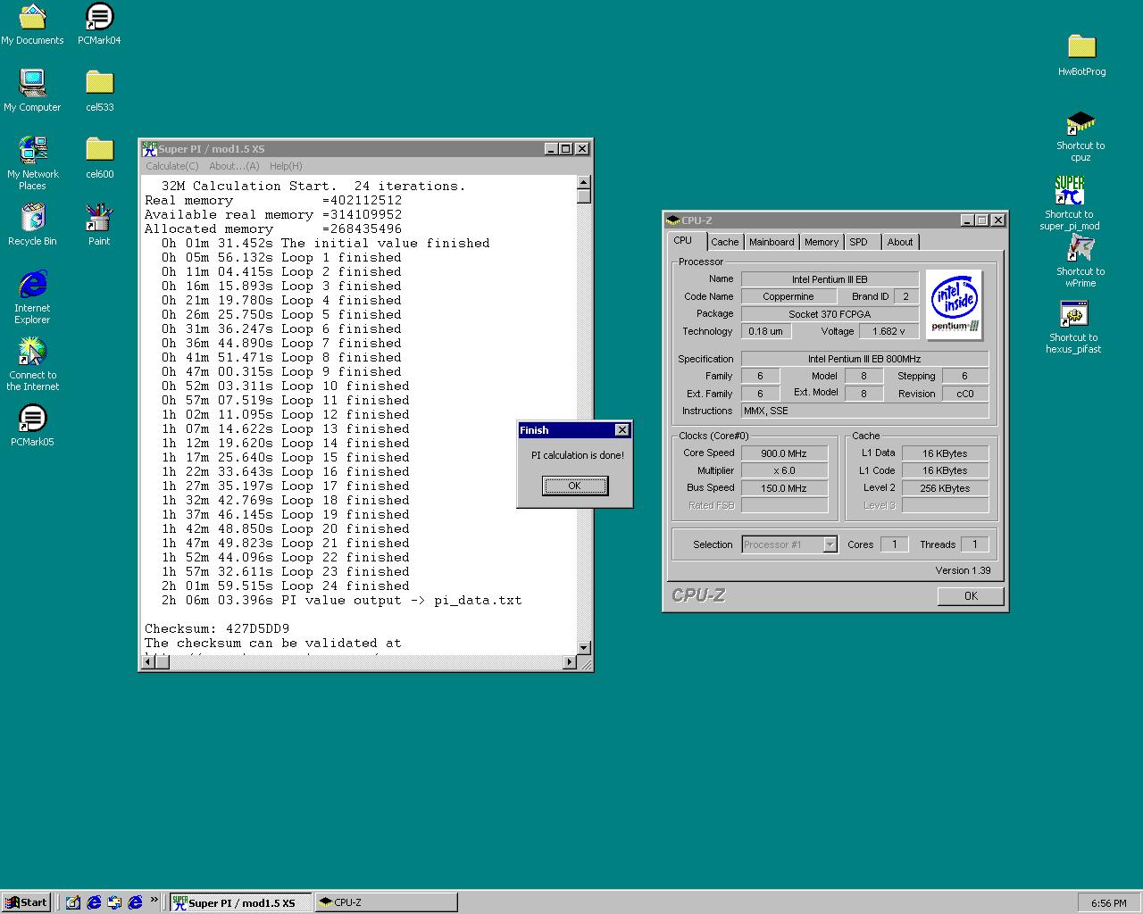1143x914 pixels.
Task: Minimize the CPU-Z window
Action: pyautogui.click(x=967, y=220)
